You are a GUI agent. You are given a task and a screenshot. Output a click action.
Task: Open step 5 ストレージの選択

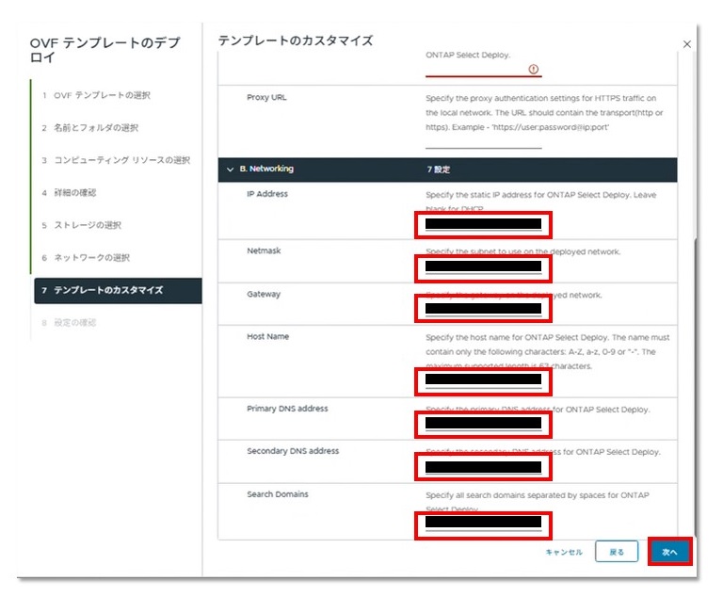87,225
